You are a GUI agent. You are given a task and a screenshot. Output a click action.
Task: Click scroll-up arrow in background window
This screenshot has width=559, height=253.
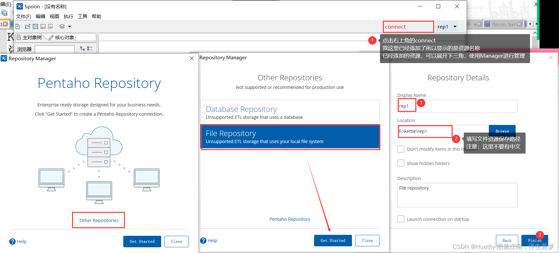pos(535,33)
